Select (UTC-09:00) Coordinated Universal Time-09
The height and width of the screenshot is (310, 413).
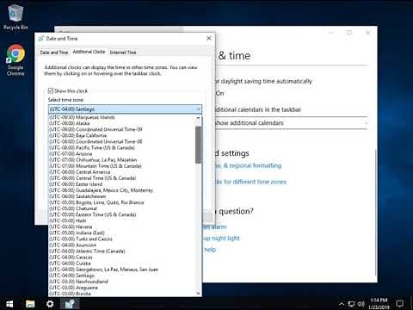pos(122,129)
